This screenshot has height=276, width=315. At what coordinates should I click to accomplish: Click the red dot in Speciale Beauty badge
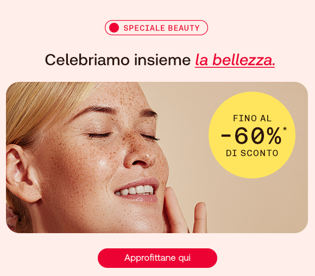114,28
